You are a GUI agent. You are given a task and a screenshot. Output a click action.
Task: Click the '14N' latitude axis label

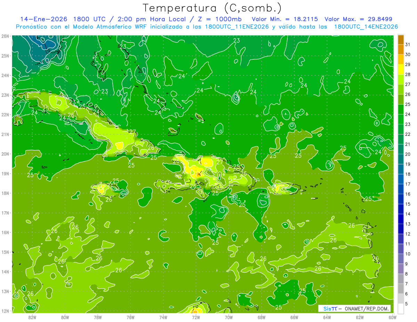(5, 272)
